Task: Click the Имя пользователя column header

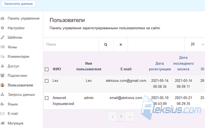Action: (x=89, y=66)
